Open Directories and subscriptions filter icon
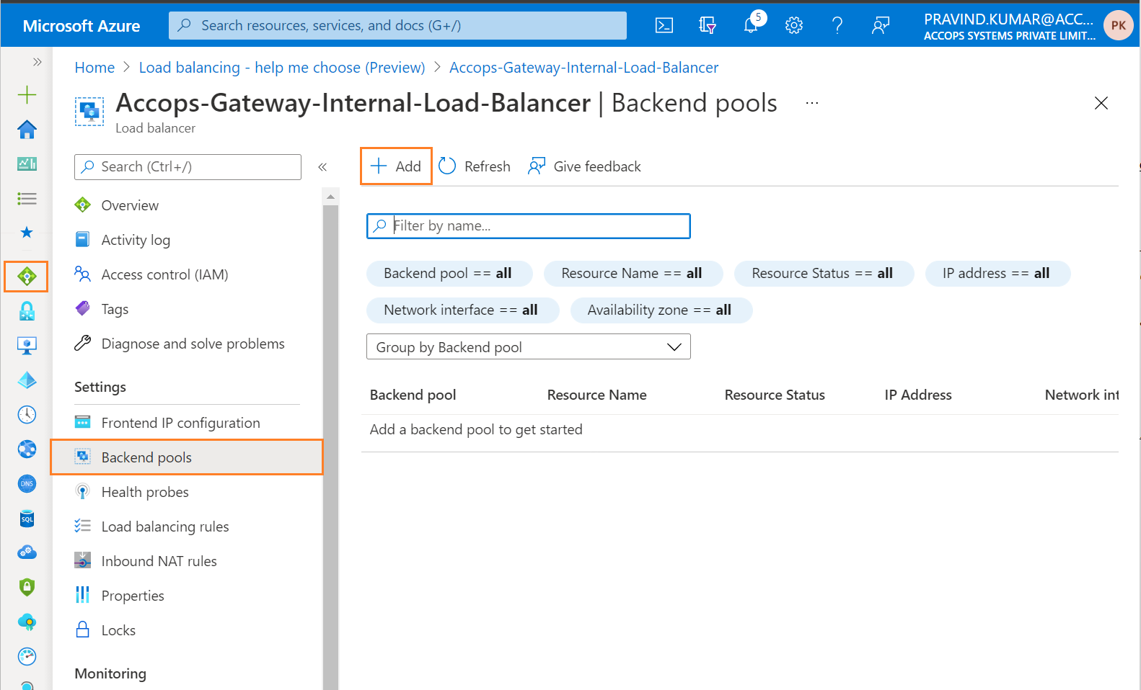The image size is (1141, 690). point(708,25)
